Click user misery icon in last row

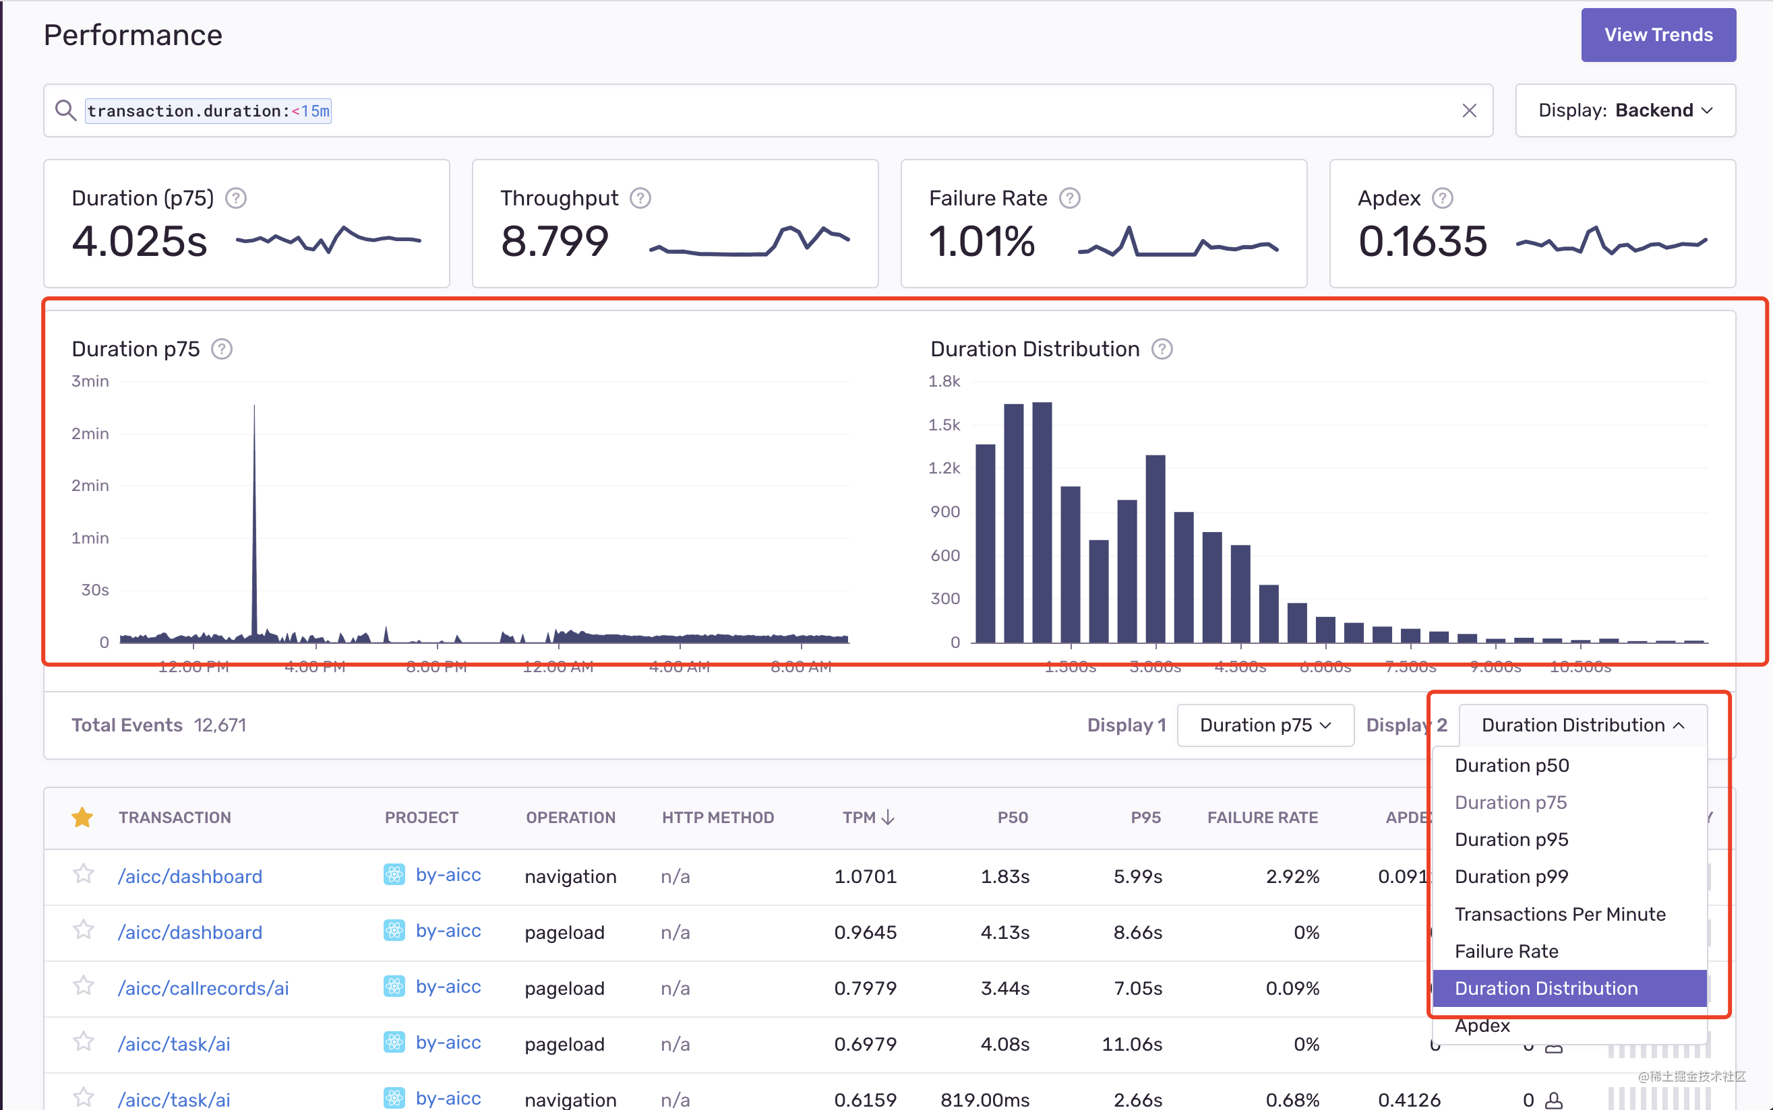click(1553, 1100)
